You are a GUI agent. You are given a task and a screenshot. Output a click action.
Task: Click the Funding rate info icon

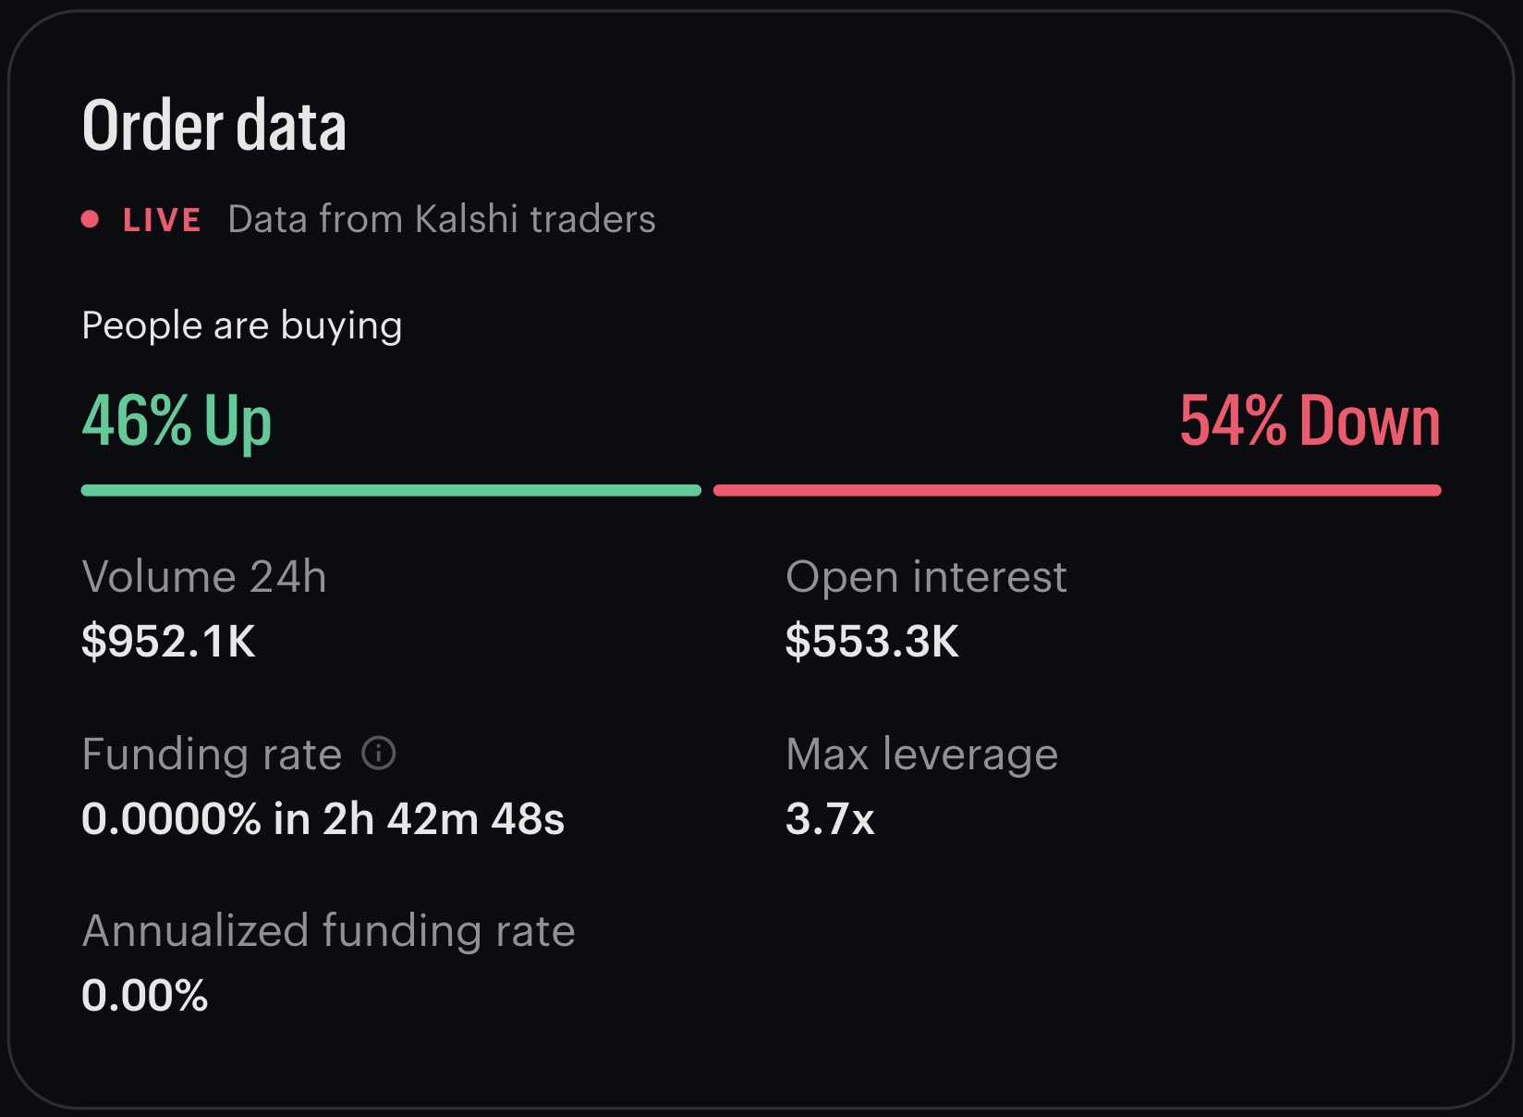click(x=379, y=754)
